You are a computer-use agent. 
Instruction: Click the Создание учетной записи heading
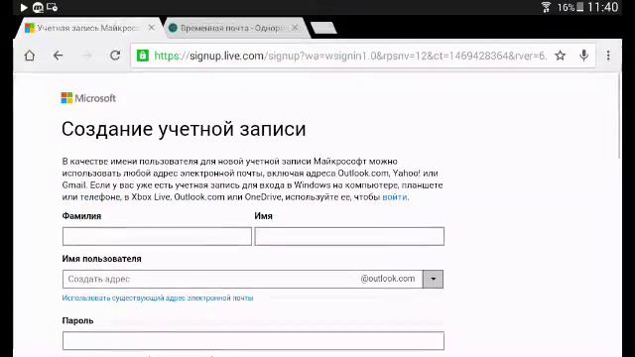(x=184, y=129)
